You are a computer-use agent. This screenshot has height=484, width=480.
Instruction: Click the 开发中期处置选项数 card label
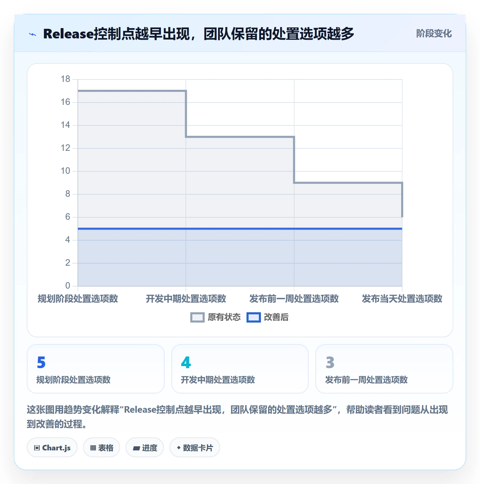(x=218, y=380)
